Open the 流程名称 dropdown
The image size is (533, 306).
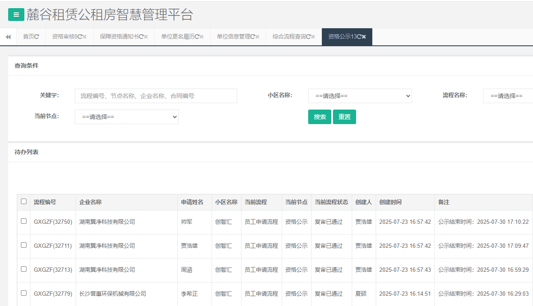click(x=508, y=96)
